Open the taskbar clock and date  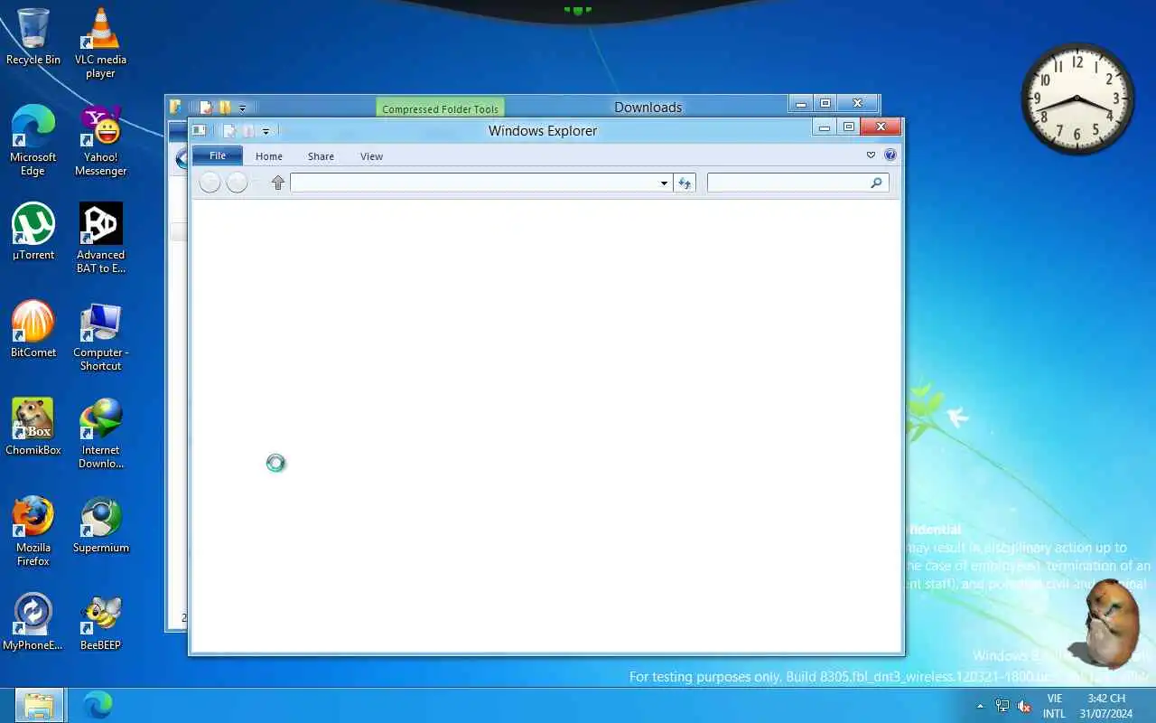point(1106,706)
